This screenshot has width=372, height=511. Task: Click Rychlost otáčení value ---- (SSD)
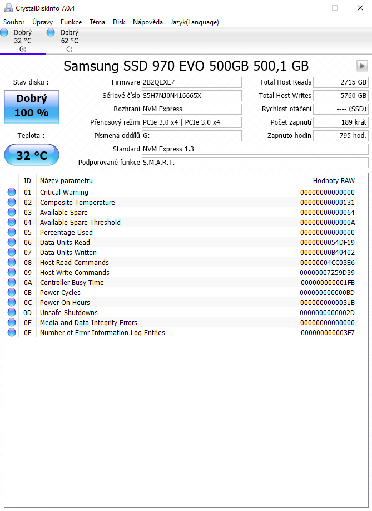(341, 109)
